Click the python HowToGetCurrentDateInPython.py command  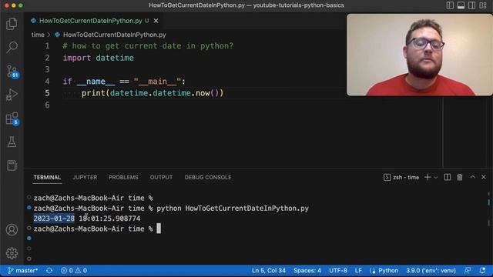233,209
